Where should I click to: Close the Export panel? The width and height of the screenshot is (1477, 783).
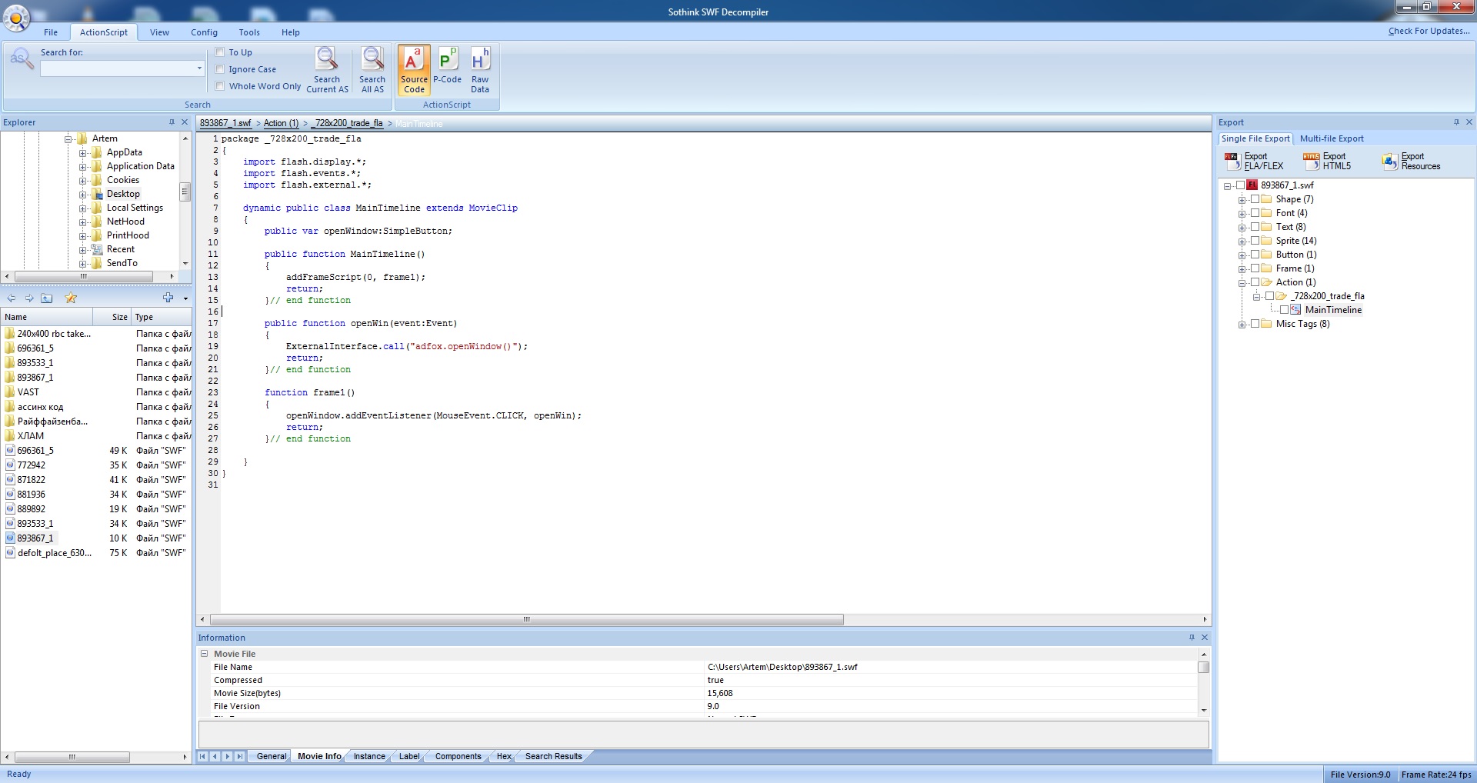tap(1469, 122)
